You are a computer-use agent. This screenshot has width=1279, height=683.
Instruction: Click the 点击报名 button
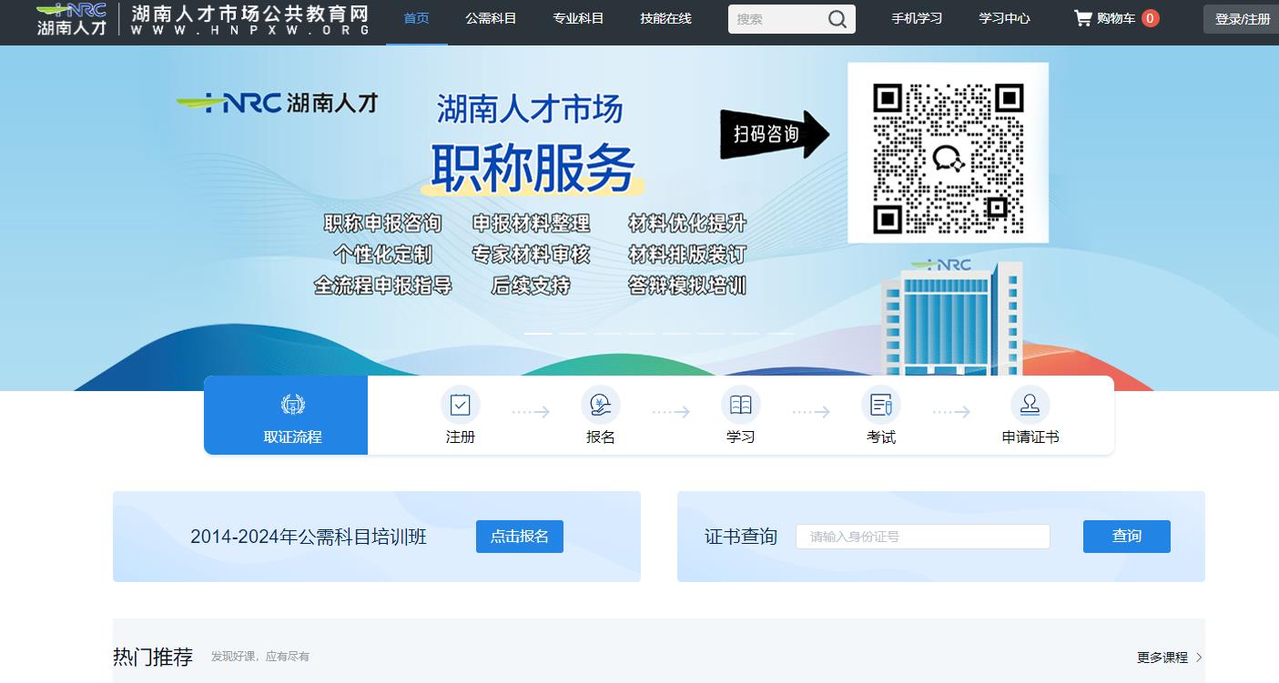coord(520,537)
